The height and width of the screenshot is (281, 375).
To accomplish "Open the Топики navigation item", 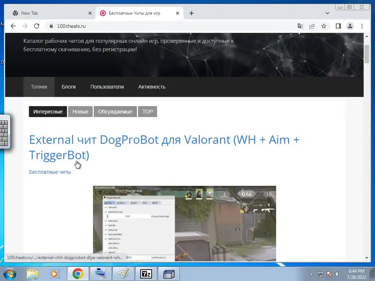I will pos(39,87).
